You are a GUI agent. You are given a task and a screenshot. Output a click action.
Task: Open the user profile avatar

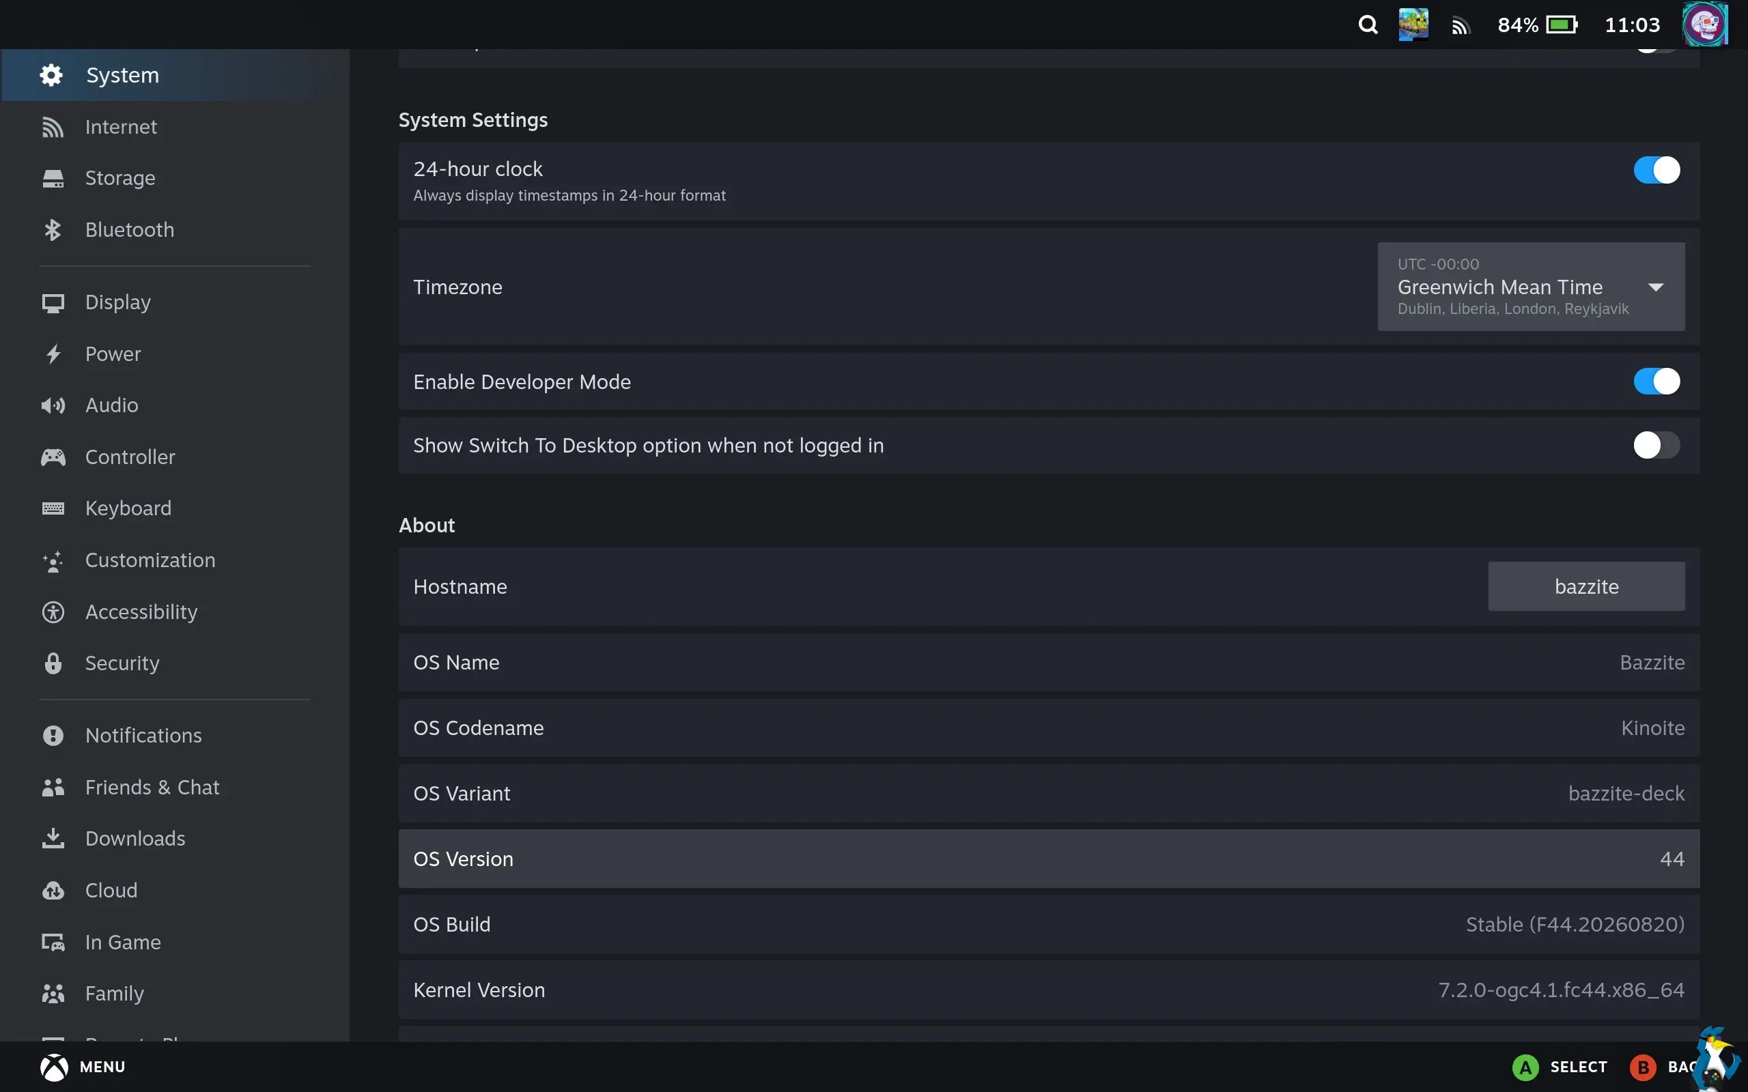[1705, 25]
